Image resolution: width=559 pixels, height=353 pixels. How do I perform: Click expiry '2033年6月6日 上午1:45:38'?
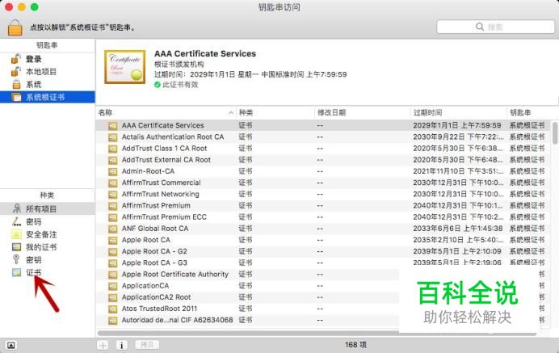tap(458, 229)
